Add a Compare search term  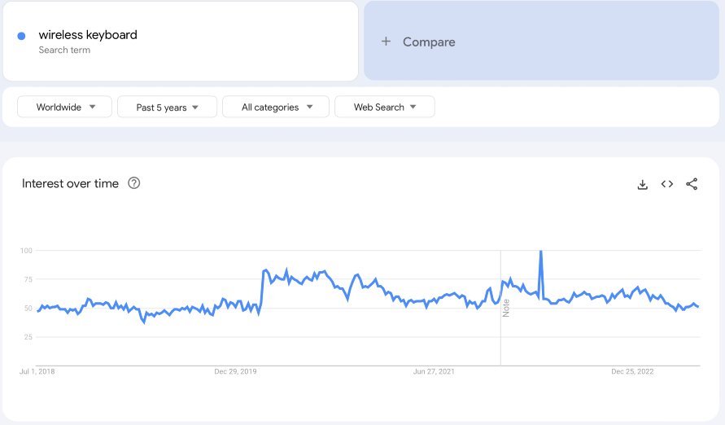point(541,41)
